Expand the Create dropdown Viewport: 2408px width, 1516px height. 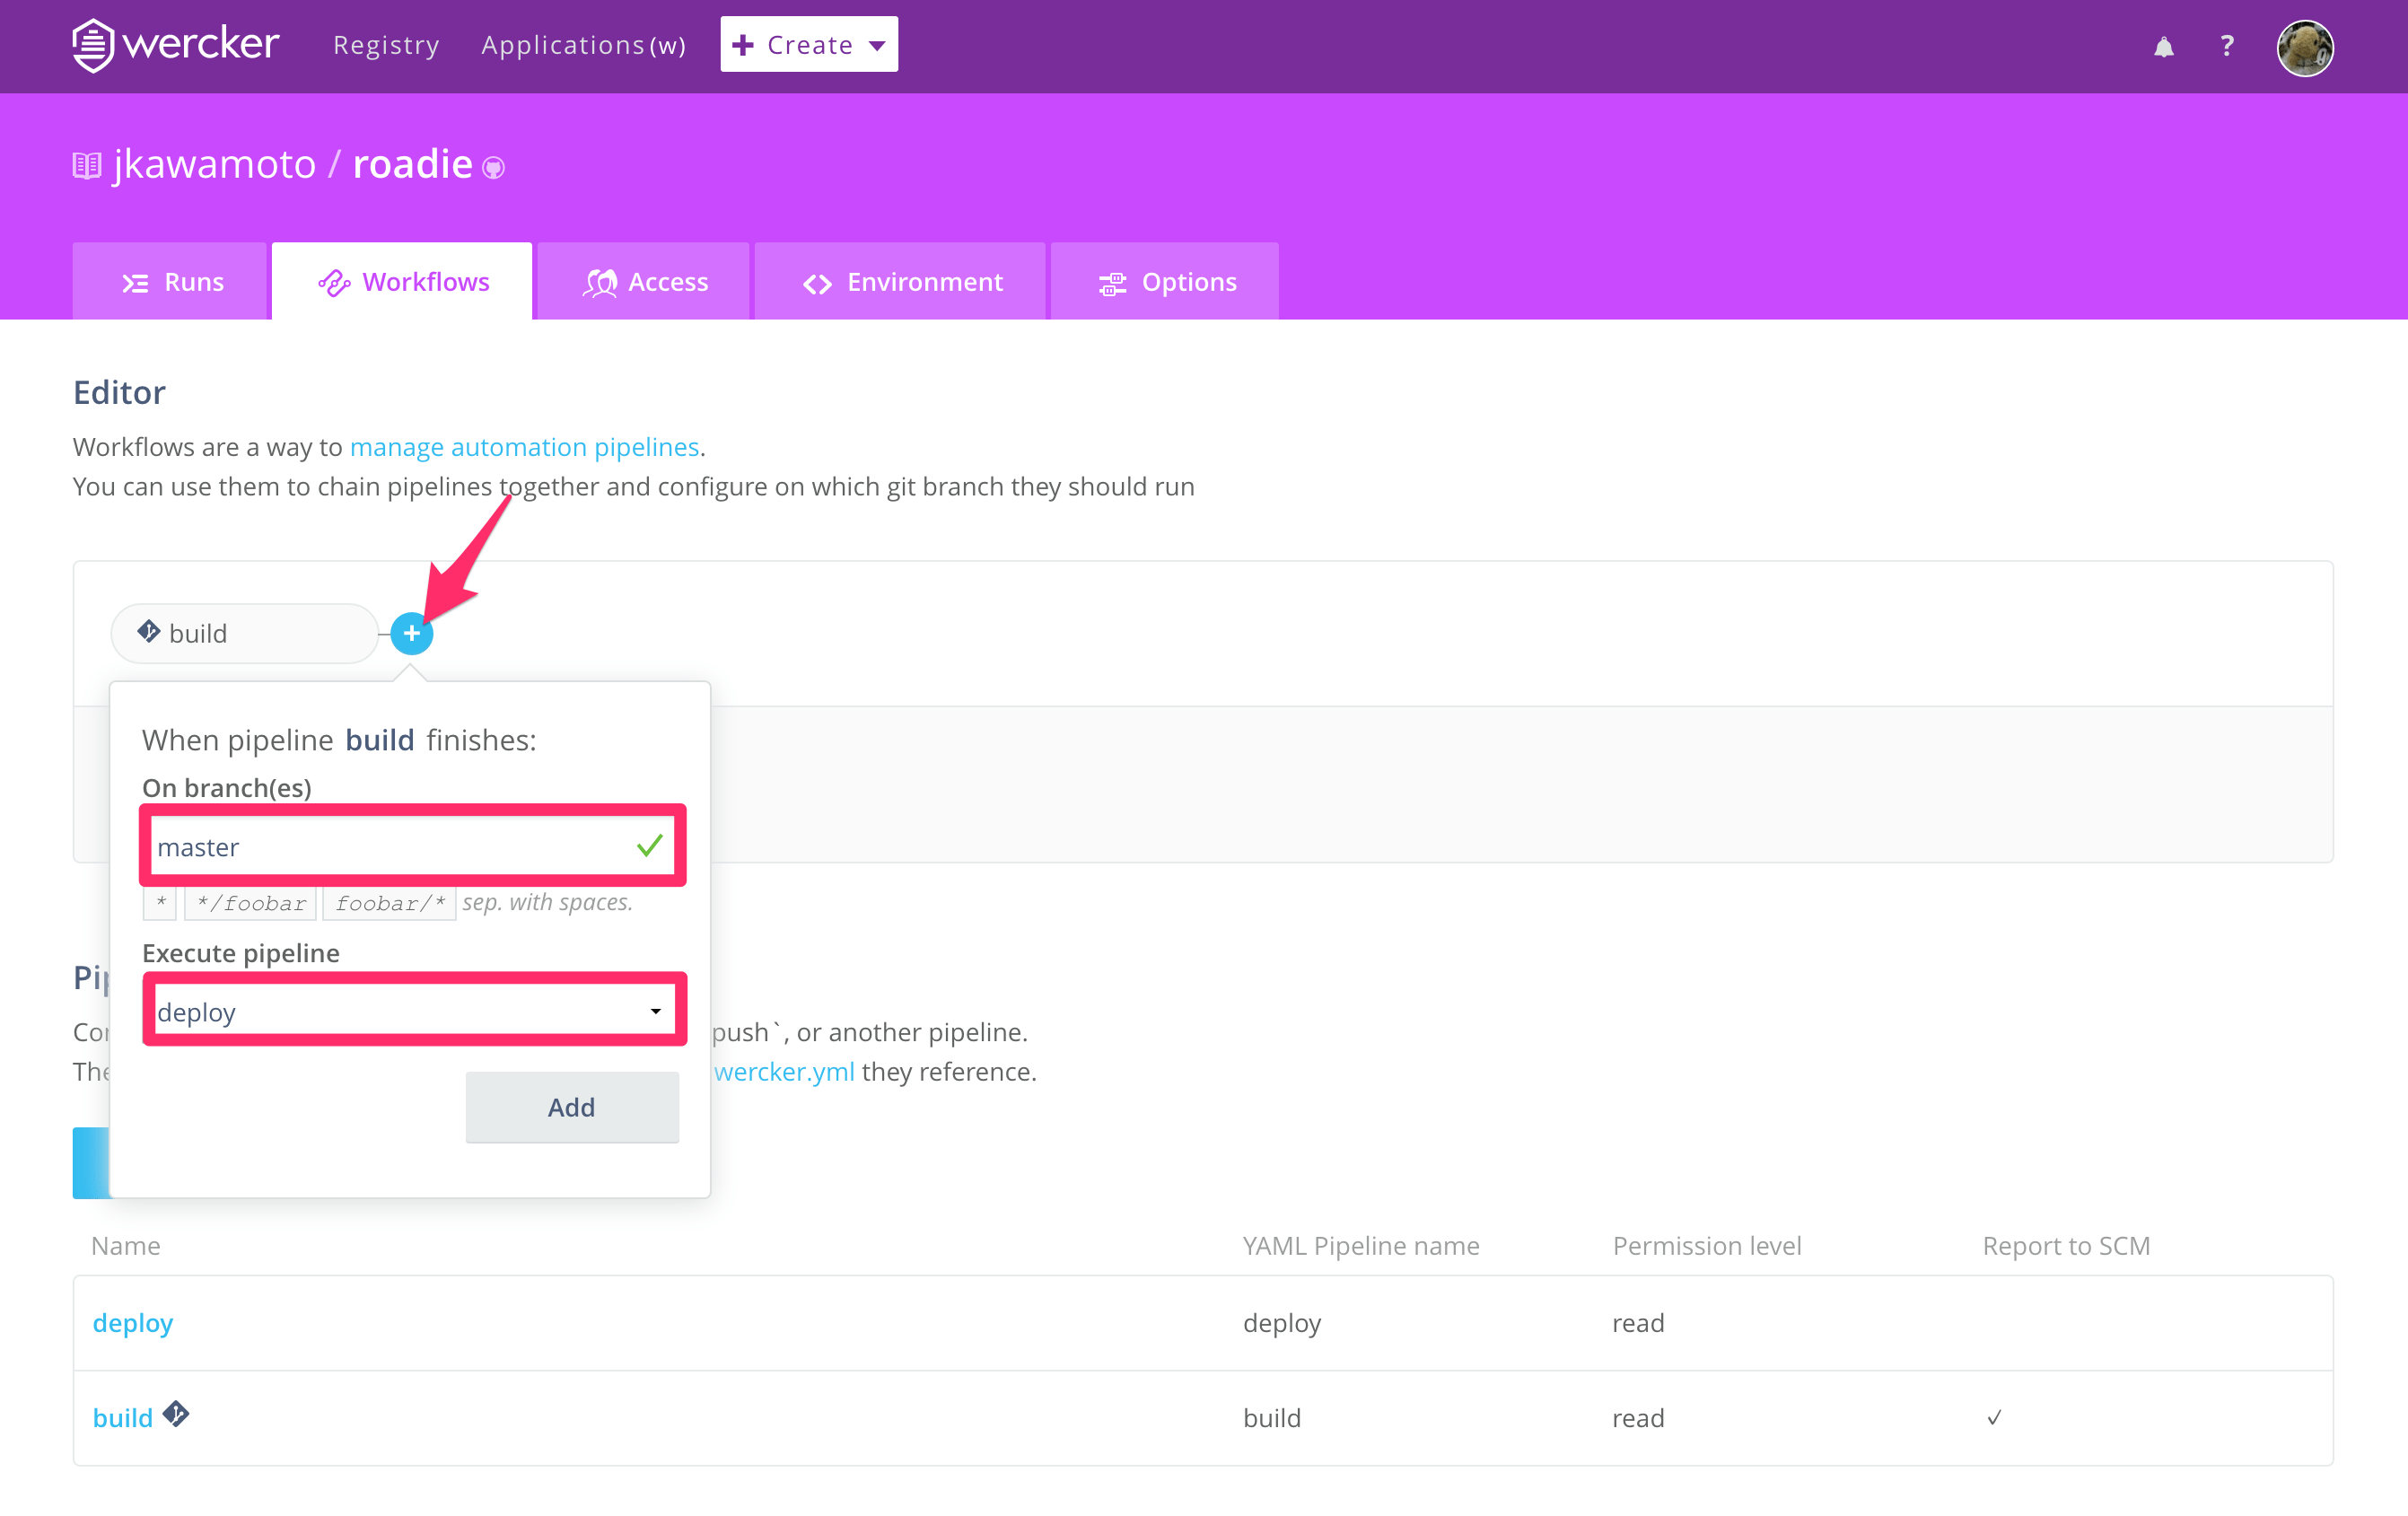808,45
